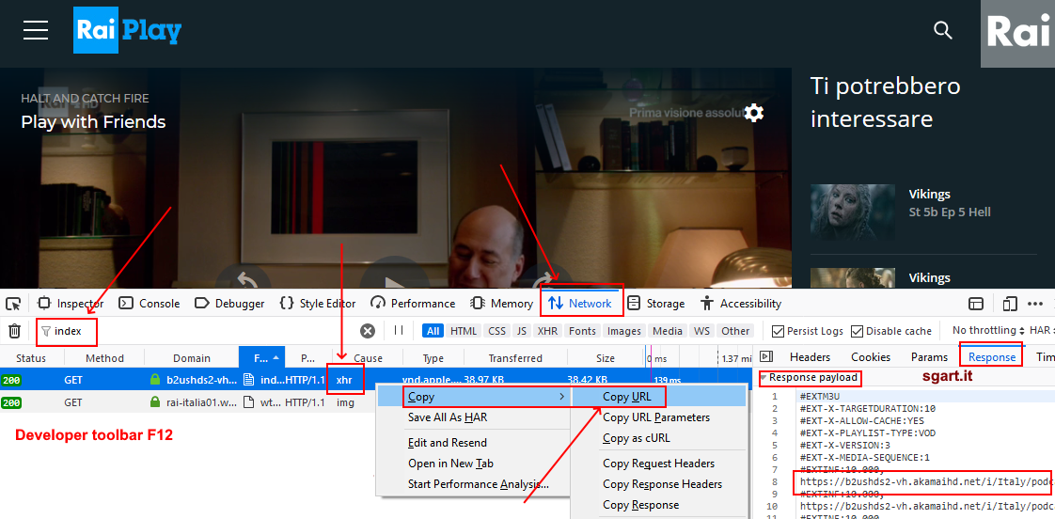Choose Copy Response Headers
Image resolution: width=1055 pixels, height=519 pixels.
pyautogui.click(x=662, y=484)
